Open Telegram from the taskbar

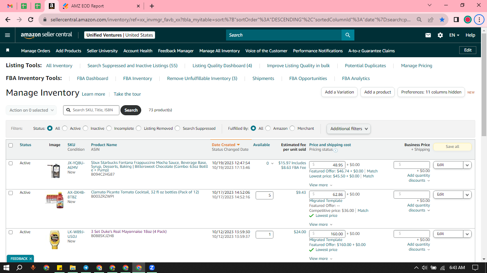[86, 268]
